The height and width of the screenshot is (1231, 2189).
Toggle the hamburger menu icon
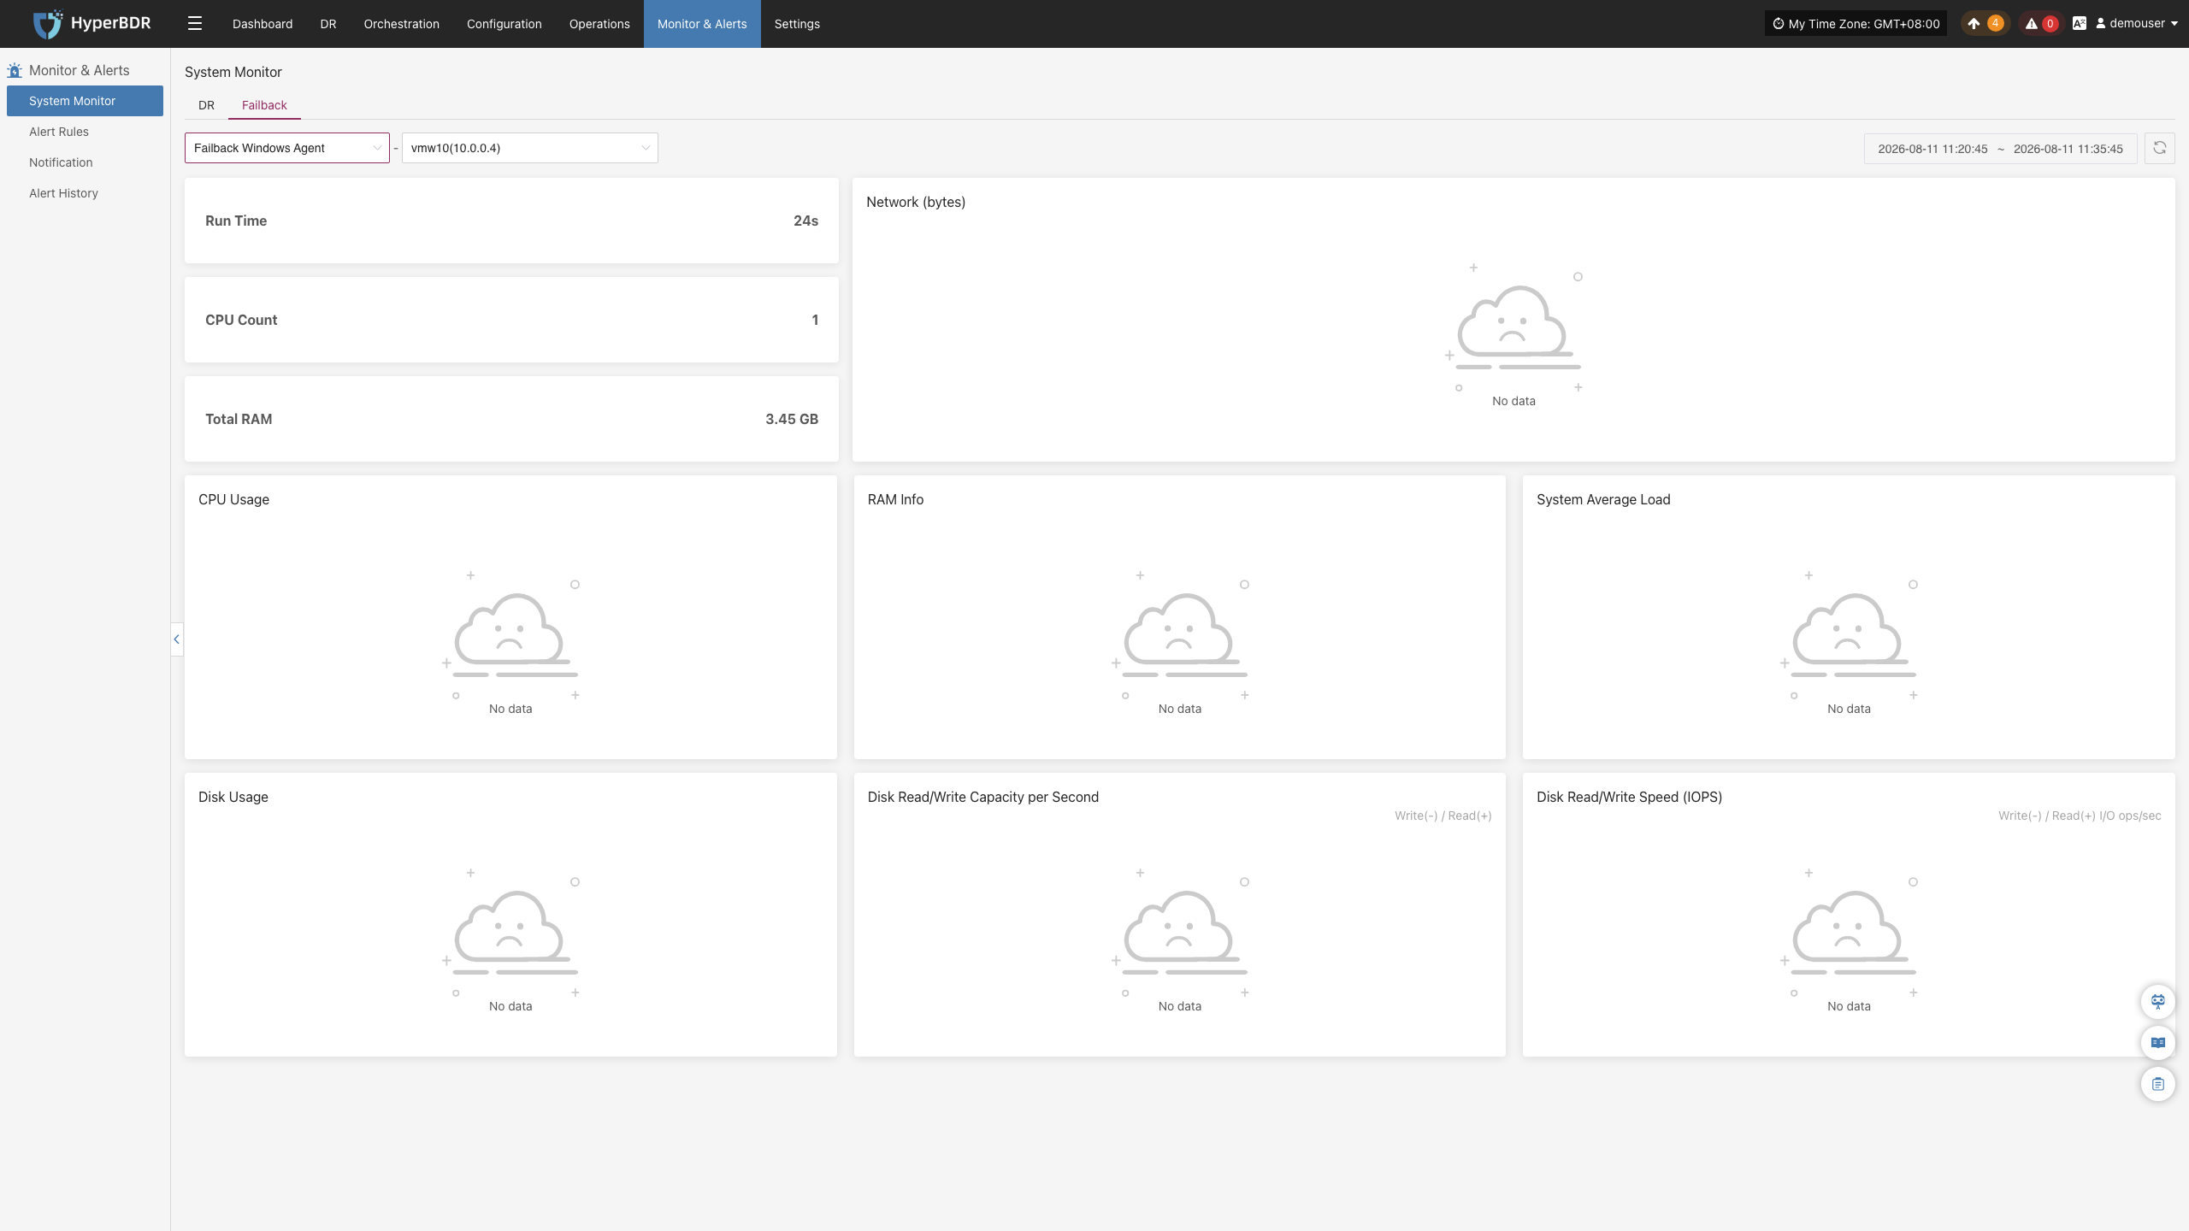(x=195, y=24)
